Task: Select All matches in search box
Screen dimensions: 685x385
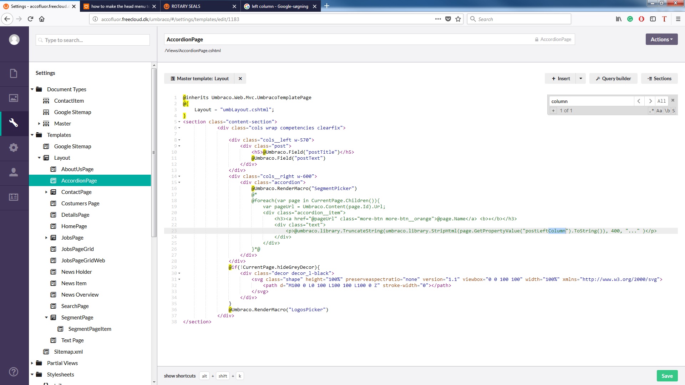Action: 661,101
